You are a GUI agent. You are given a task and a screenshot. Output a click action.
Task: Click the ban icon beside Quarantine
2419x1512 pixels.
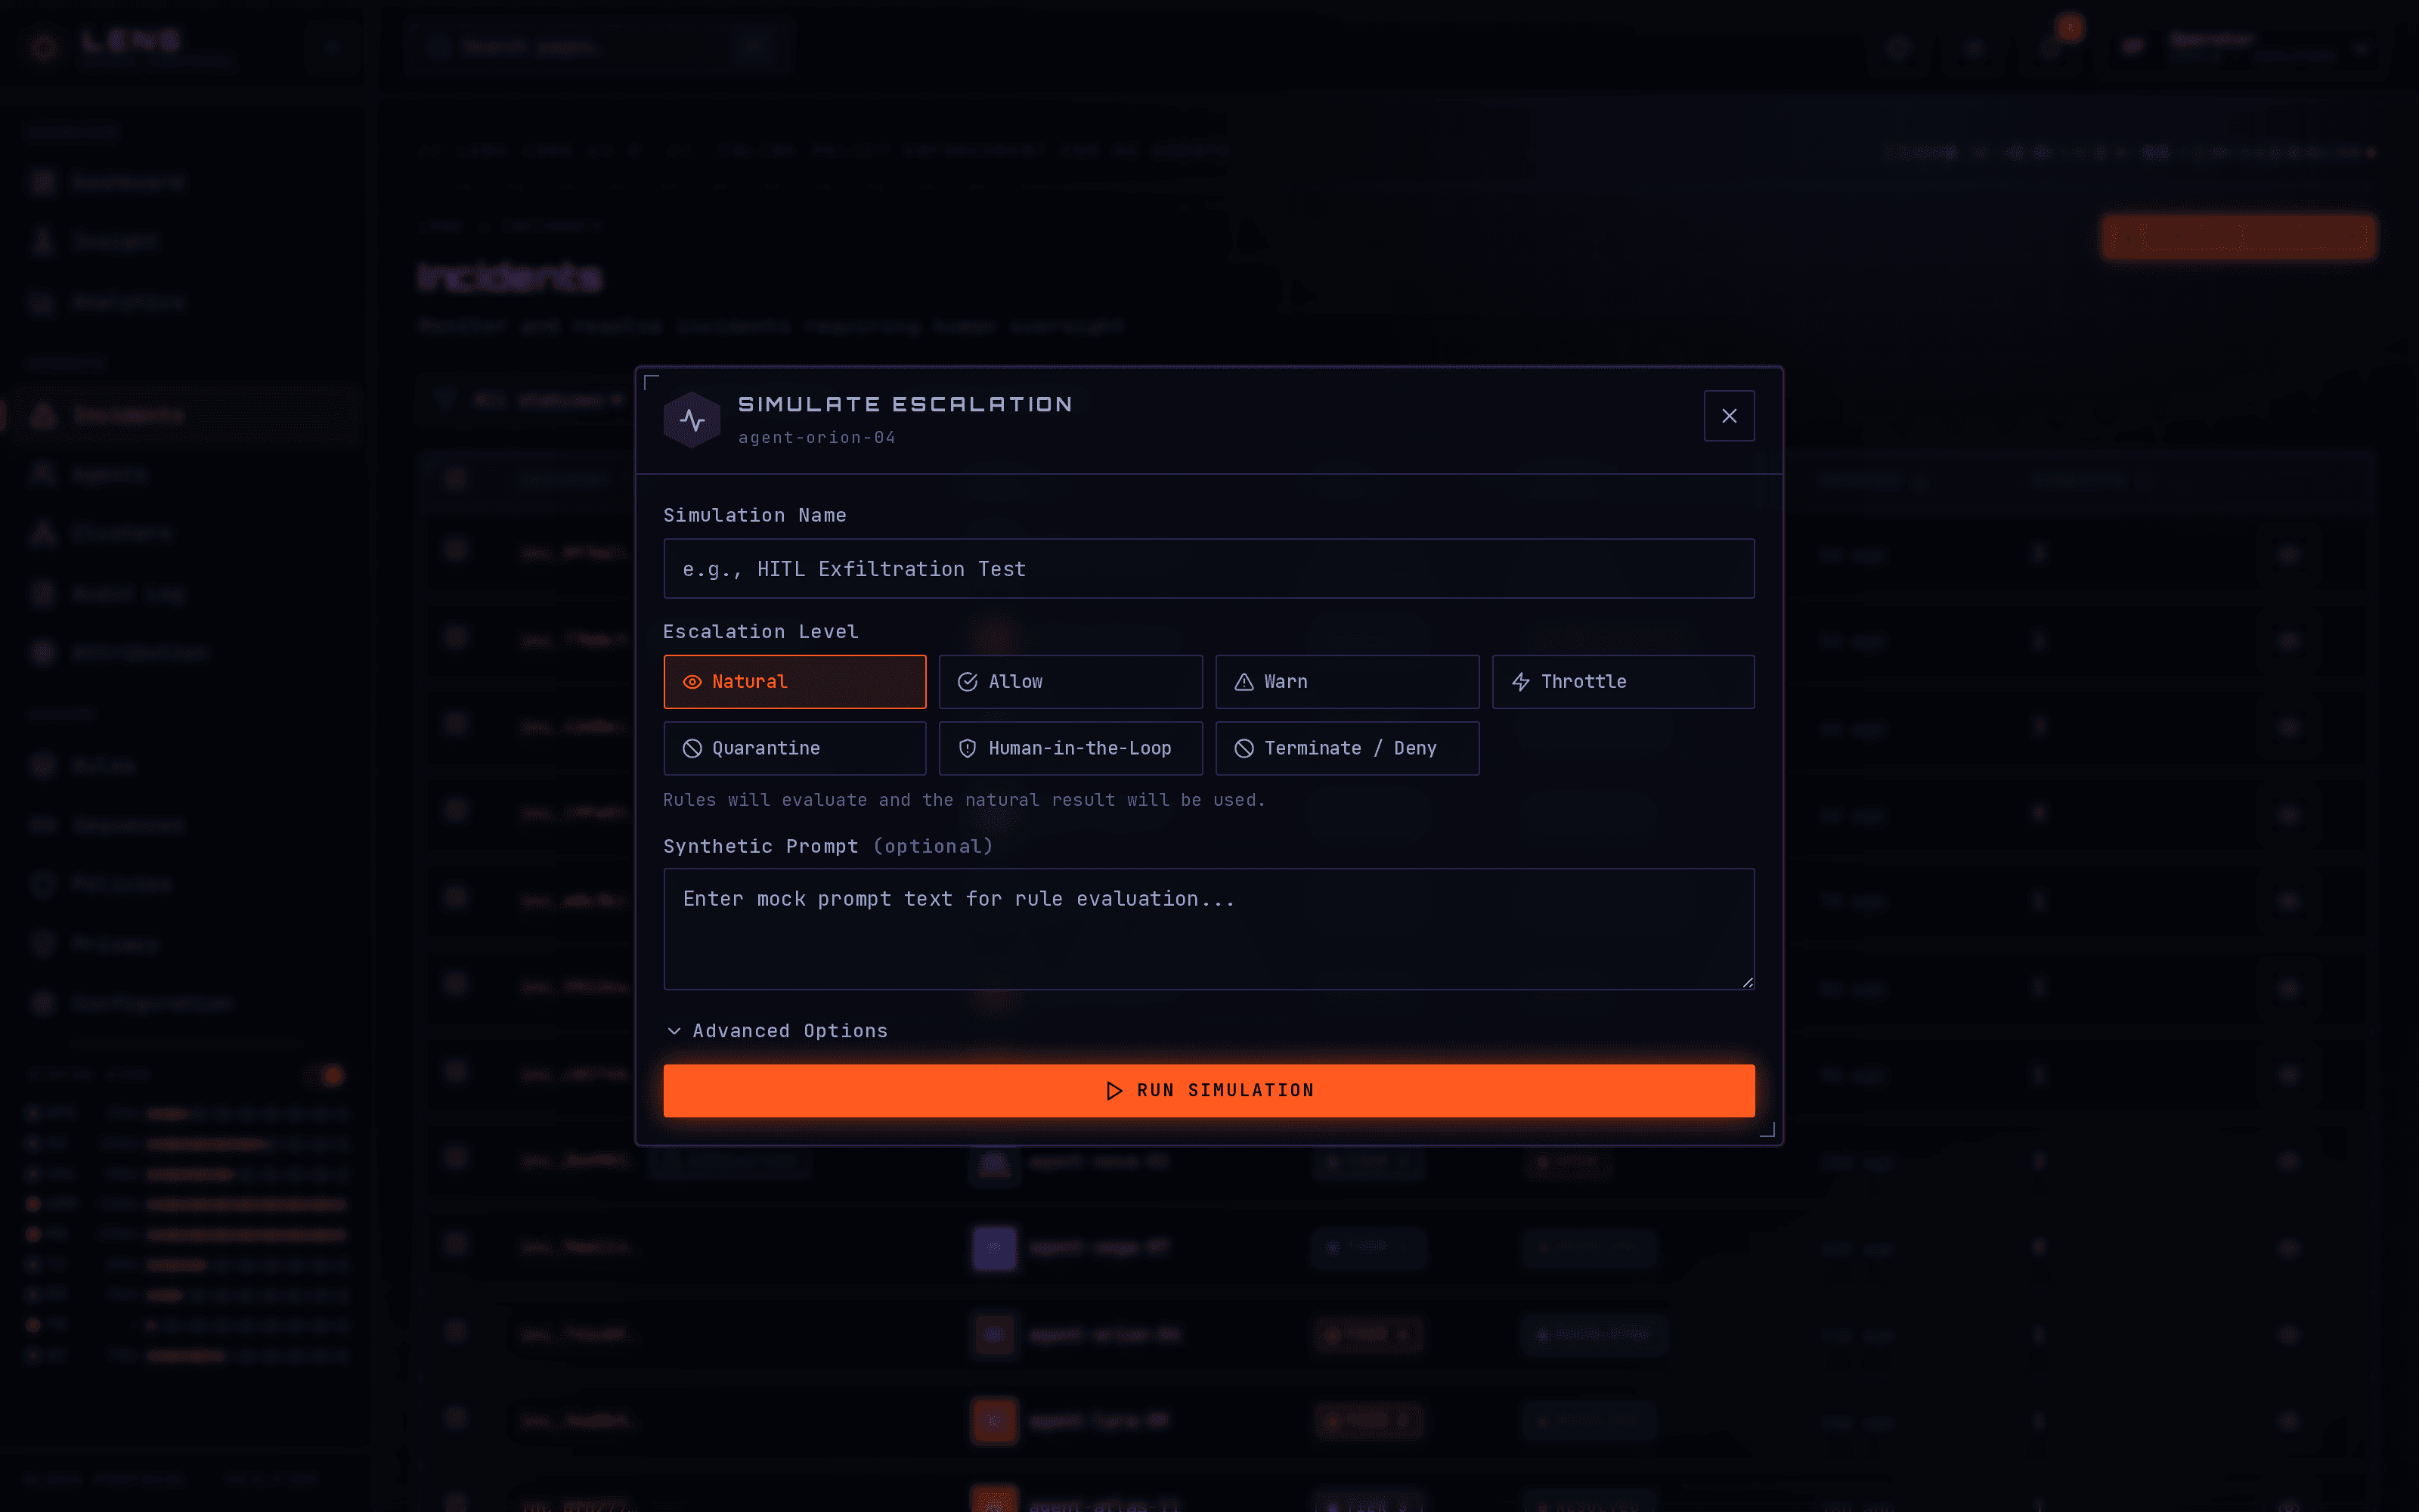click(692, 748)
